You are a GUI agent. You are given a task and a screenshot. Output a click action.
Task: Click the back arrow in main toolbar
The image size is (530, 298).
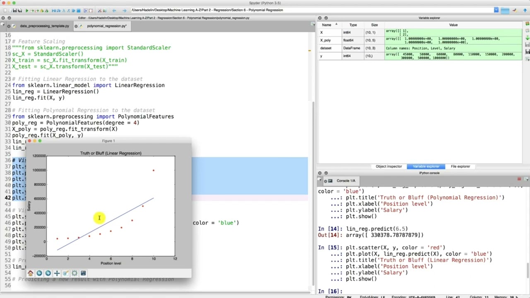114,10
